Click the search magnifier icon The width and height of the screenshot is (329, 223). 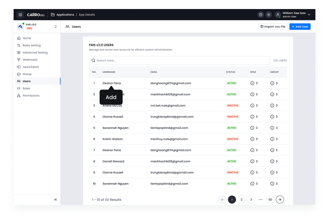(93, 60)
